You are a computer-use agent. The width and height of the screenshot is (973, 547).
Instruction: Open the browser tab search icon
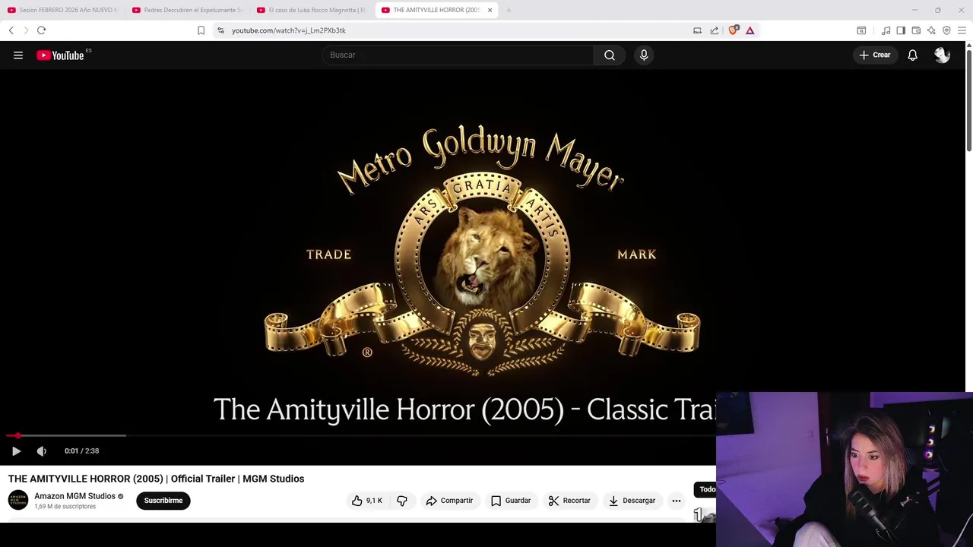[x=861, y=30]
